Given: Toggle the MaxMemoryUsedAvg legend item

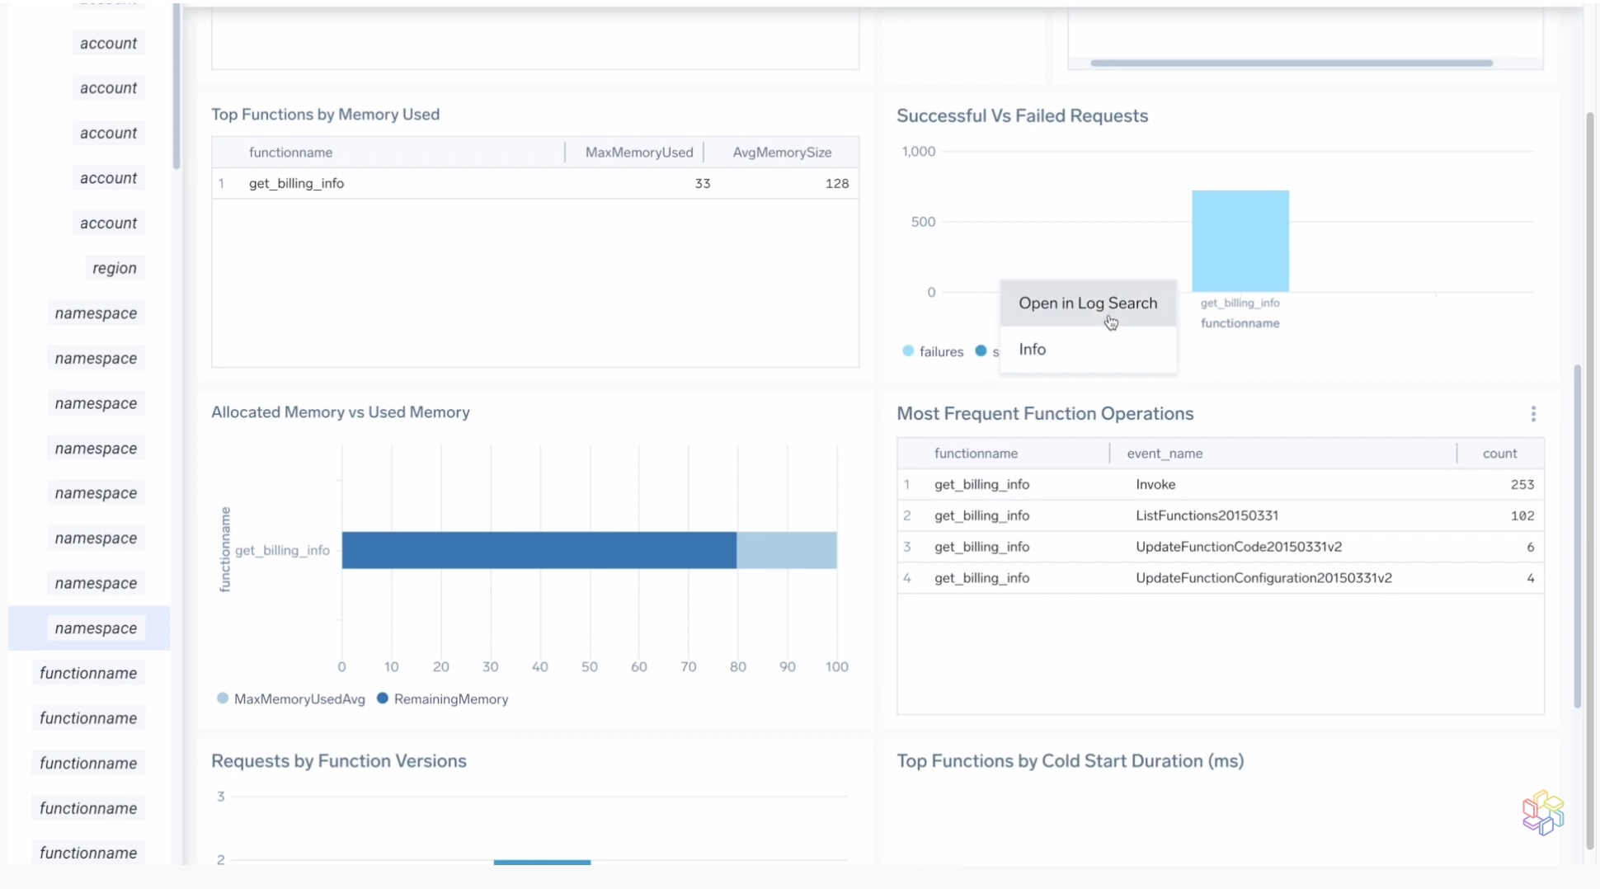Looking at the screenshot, I should (x=289, y=698).
